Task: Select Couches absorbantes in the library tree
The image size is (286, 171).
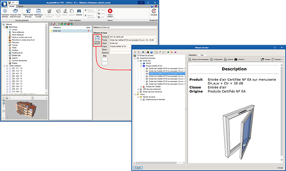Action: pyautogui.click(x=20, y=60)
